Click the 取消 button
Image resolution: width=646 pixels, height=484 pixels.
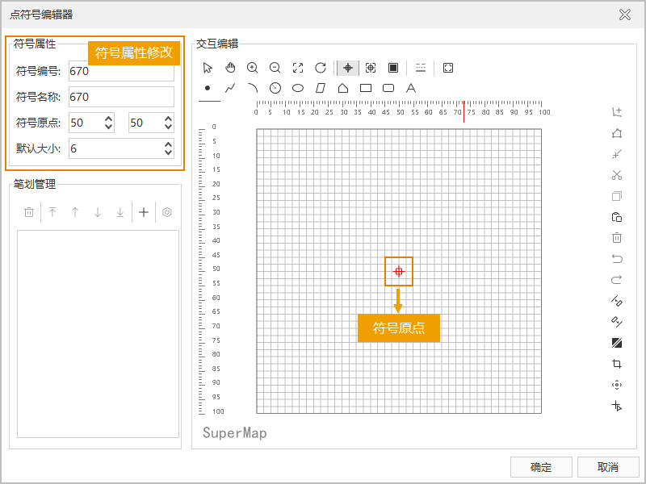coord(608,467)
